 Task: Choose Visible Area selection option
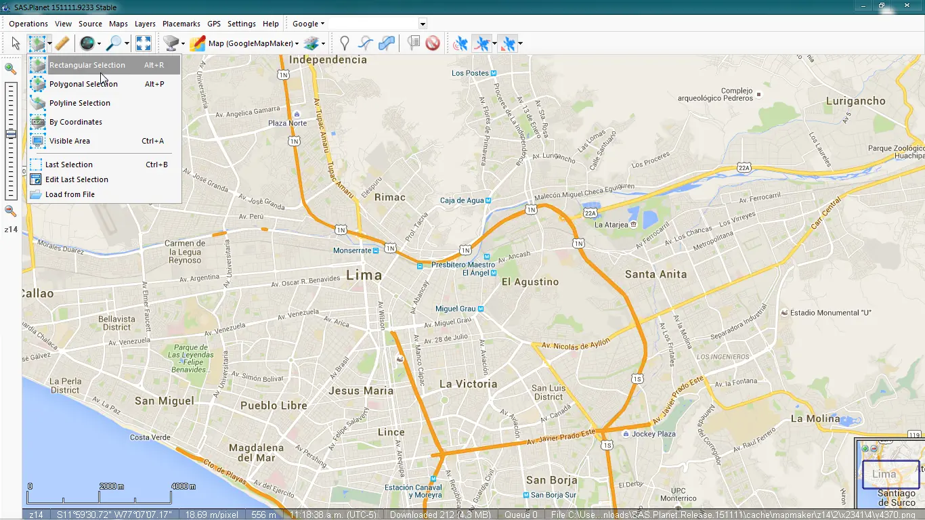pos(104,141)
